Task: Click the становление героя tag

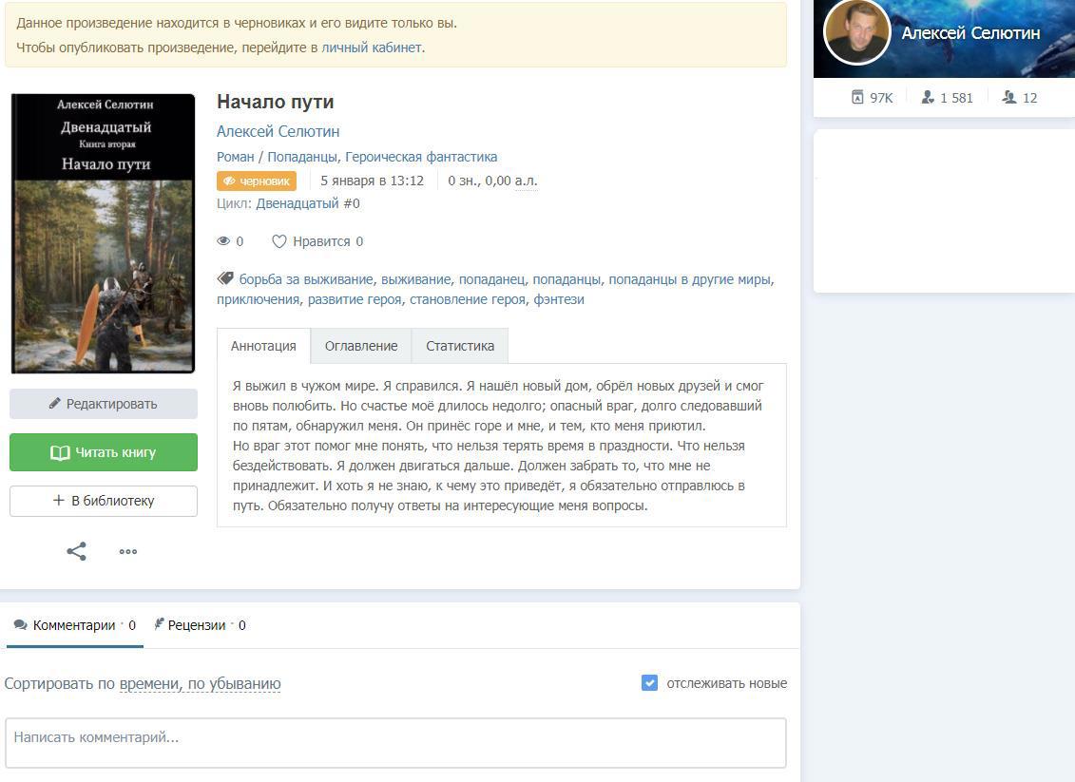Action: (468, 299)
